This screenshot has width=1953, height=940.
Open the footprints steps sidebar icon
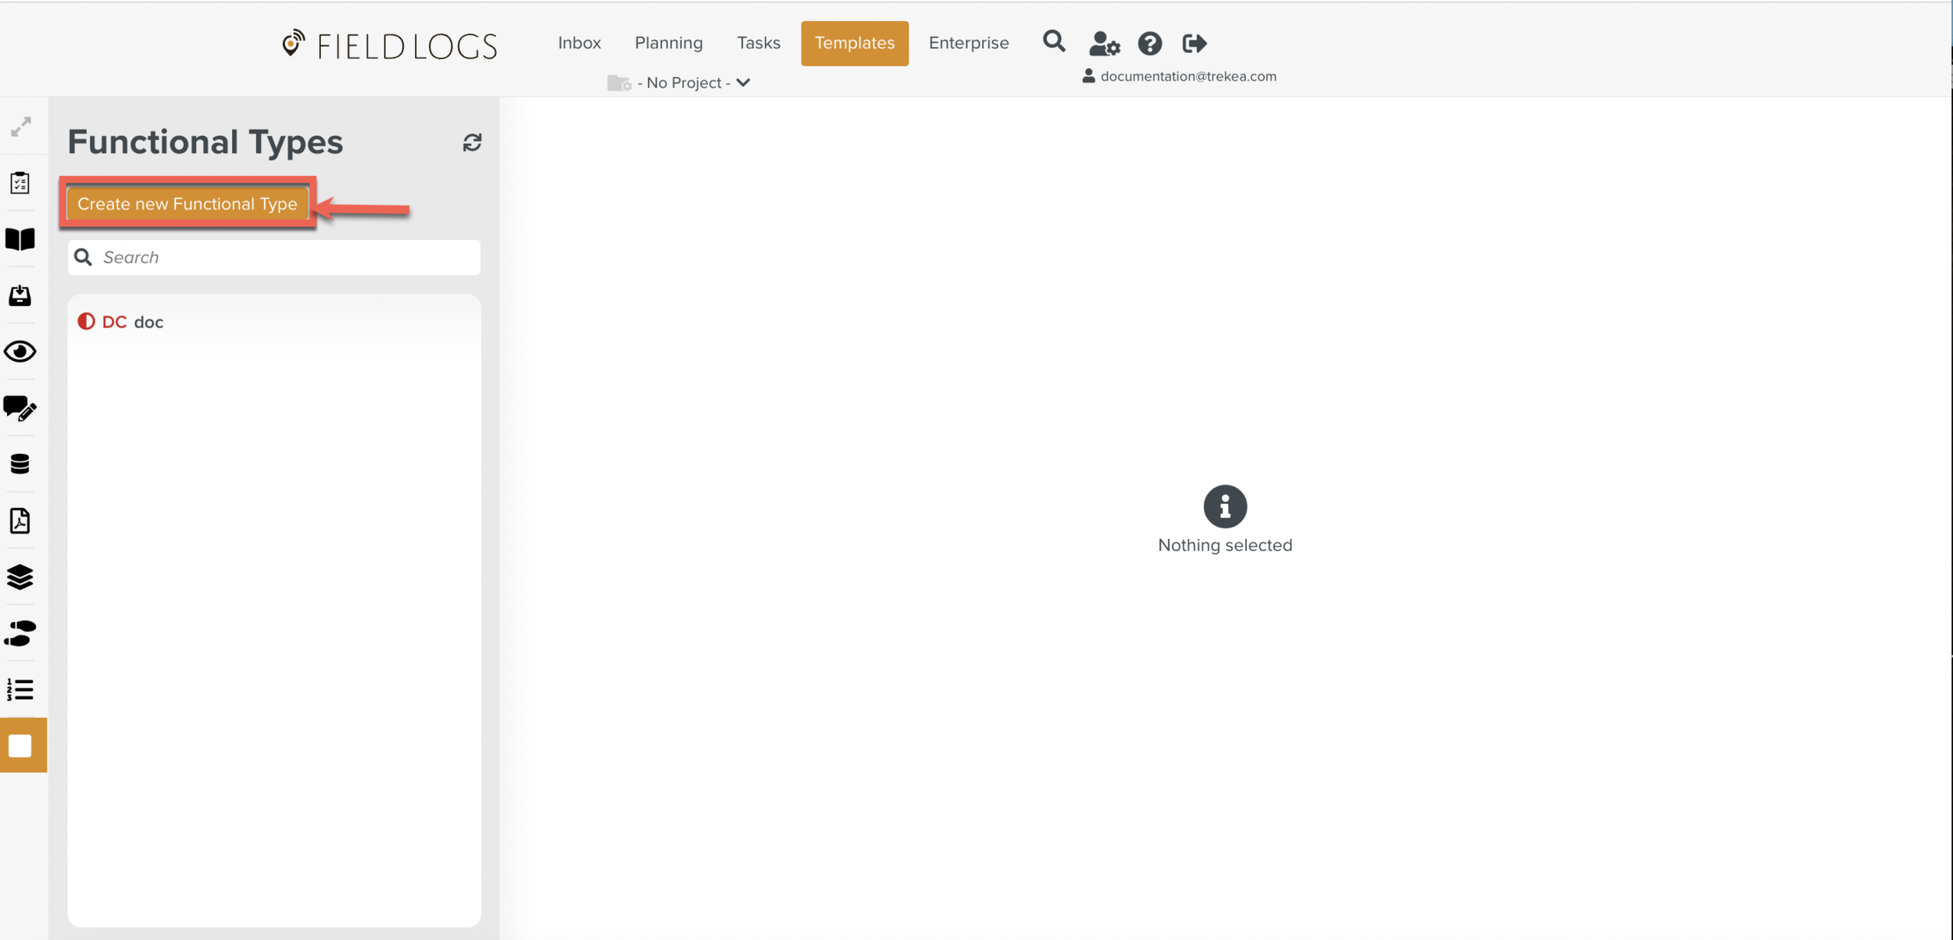20,633
